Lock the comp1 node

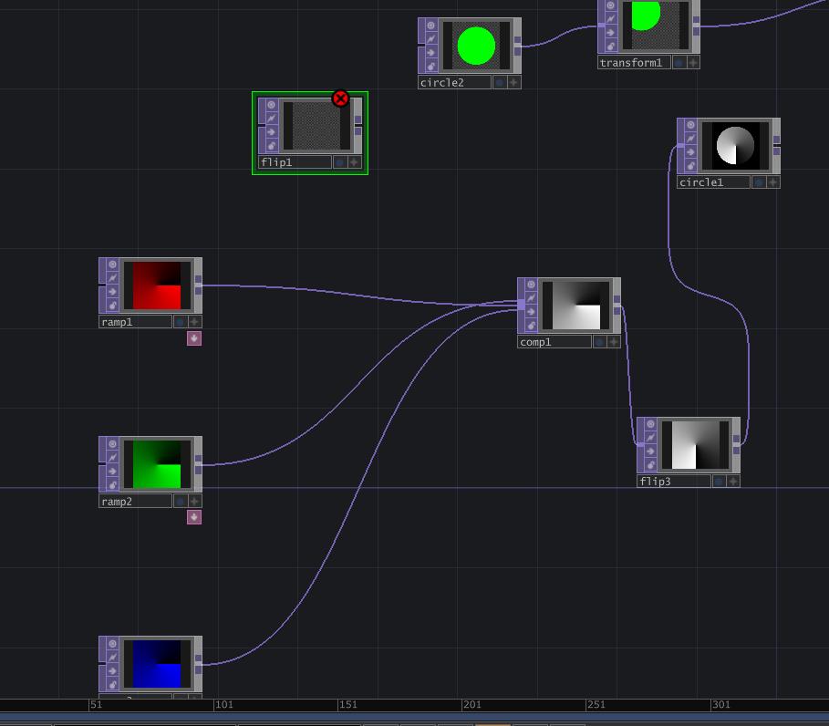click(530, 326)
